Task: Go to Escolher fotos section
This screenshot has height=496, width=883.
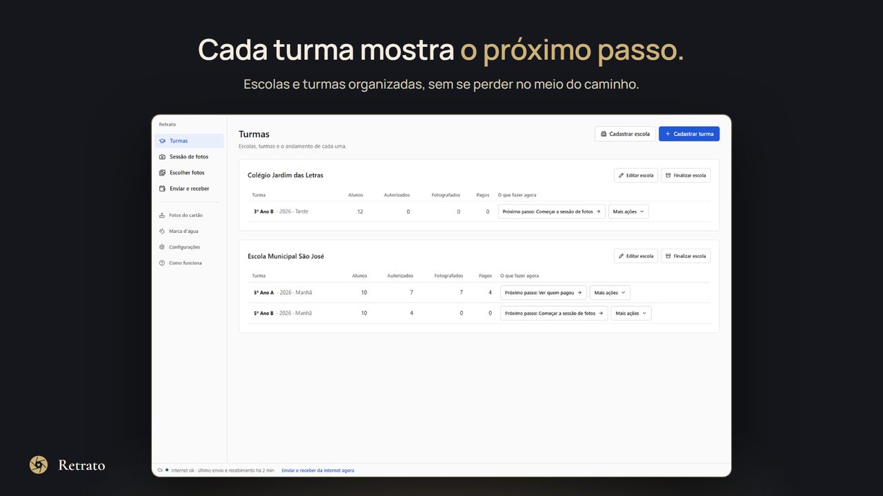Action: point(189,172)
